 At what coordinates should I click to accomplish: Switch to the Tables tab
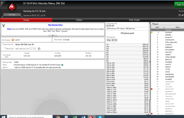(x=79, y=20)
